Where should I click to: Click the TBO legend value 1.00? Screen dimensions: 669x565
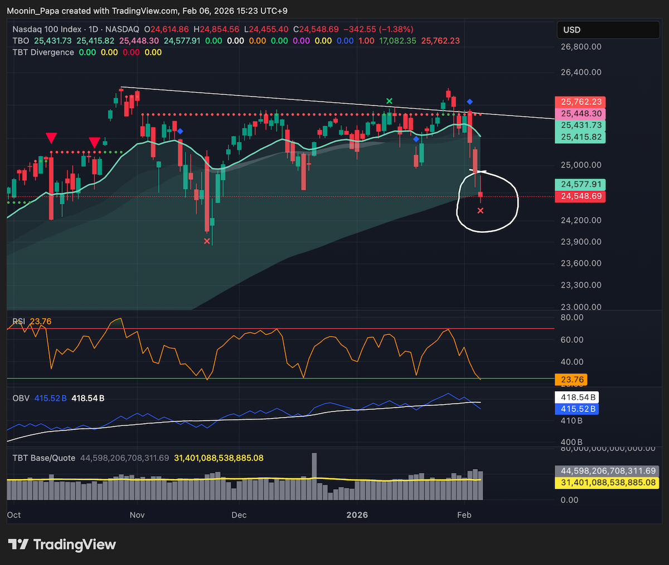[x=366, y=41]
